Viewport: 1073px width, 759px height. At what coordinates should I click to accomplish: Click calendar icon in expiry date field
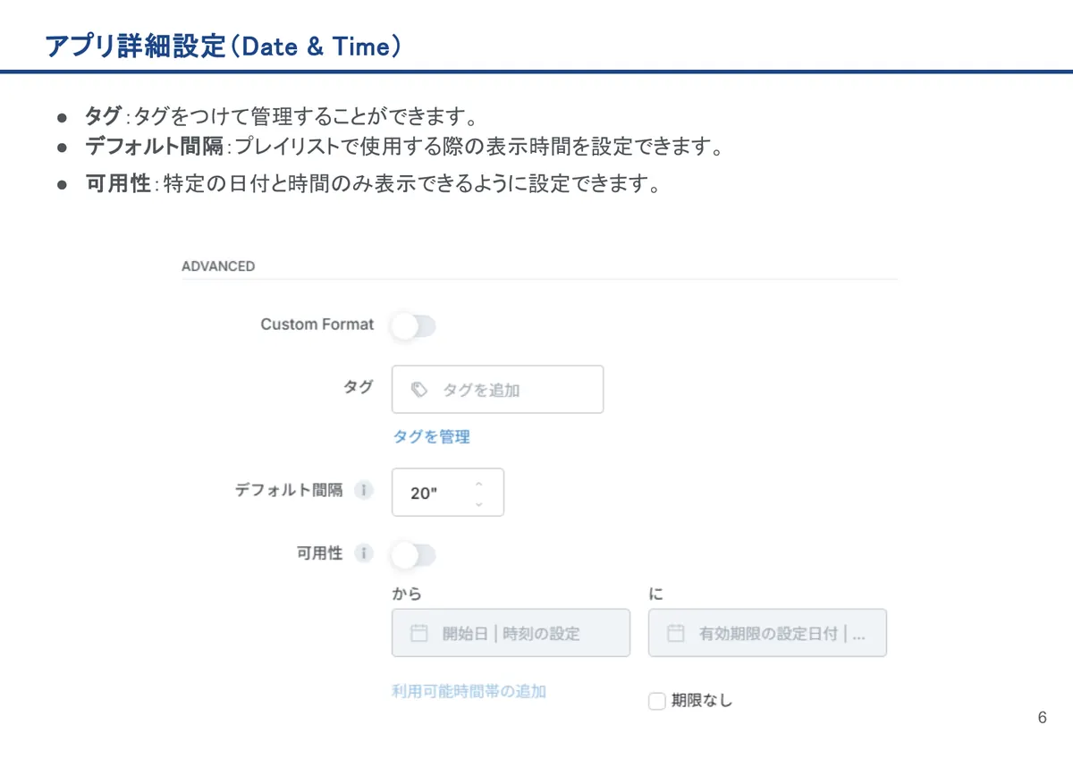(676, 633)
